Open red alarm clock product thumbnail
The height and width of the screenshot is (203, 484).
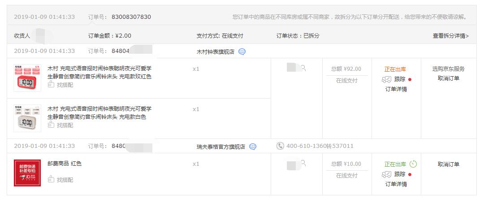pyautogui.click(x=27, y=78)
